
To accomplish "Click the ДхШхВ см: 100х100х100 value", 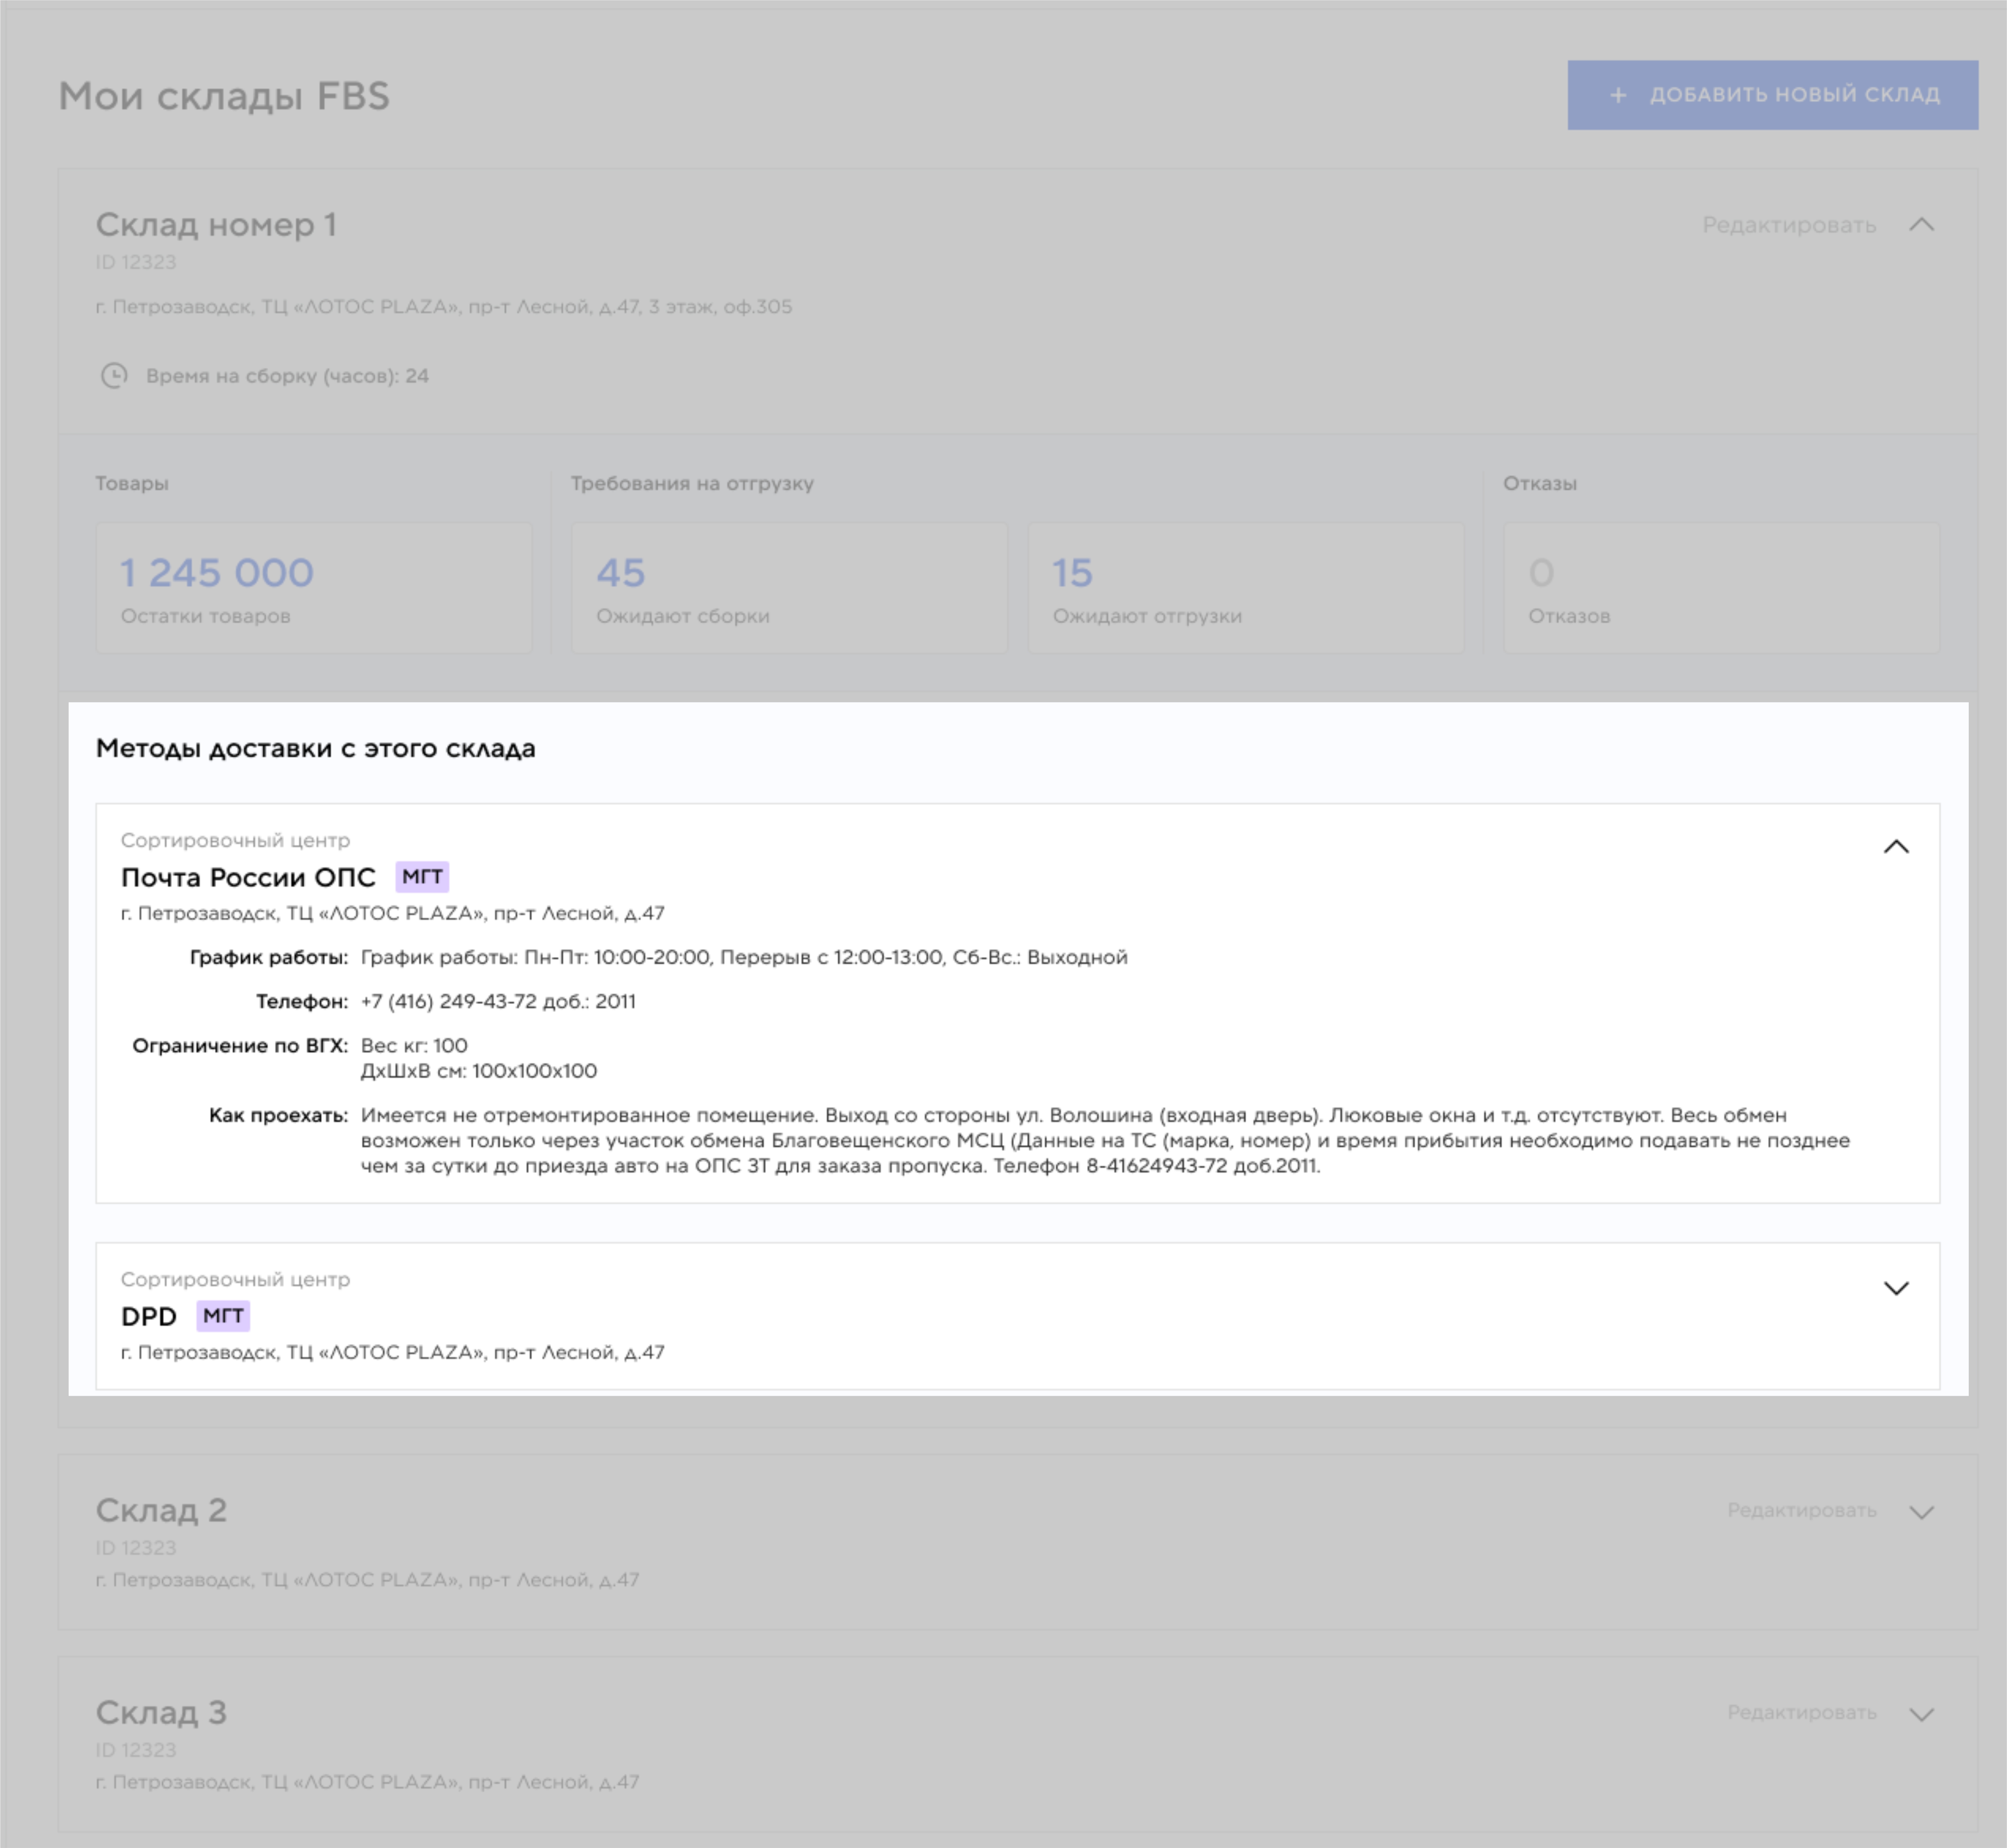I will pyautogui.click(x=479, y=1071).
